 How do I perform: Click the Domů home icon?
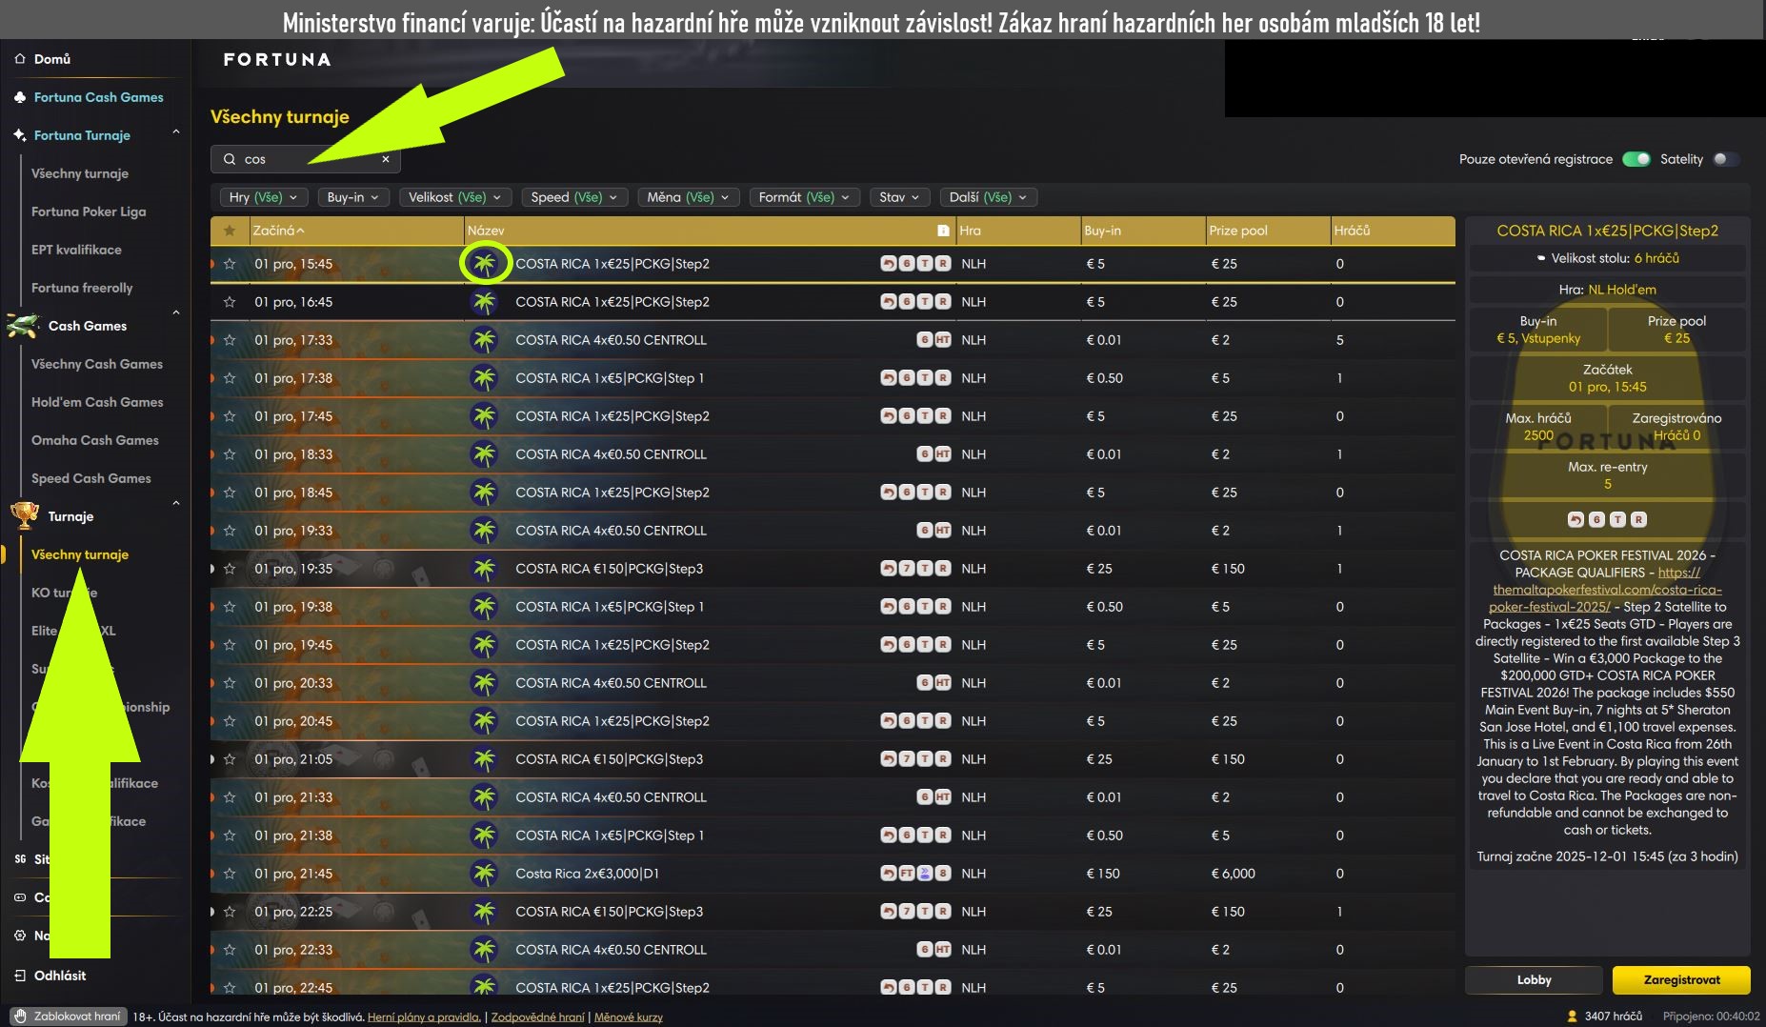20,59
